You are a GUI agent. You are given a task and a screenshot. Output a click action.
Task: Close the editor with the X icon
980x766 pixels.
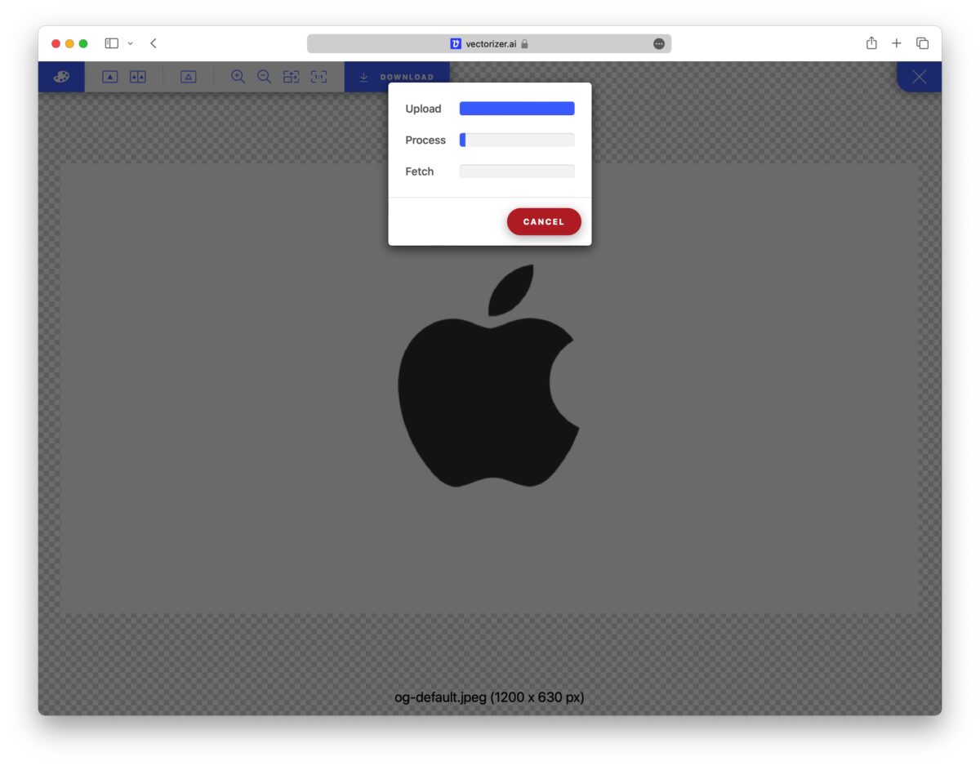(920, 77)
